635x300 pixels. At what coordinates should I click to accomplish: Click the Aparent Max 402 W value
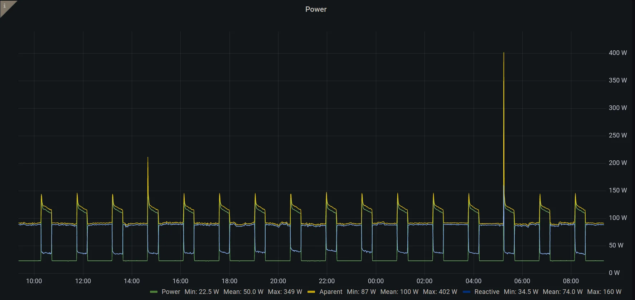[440, 292]
